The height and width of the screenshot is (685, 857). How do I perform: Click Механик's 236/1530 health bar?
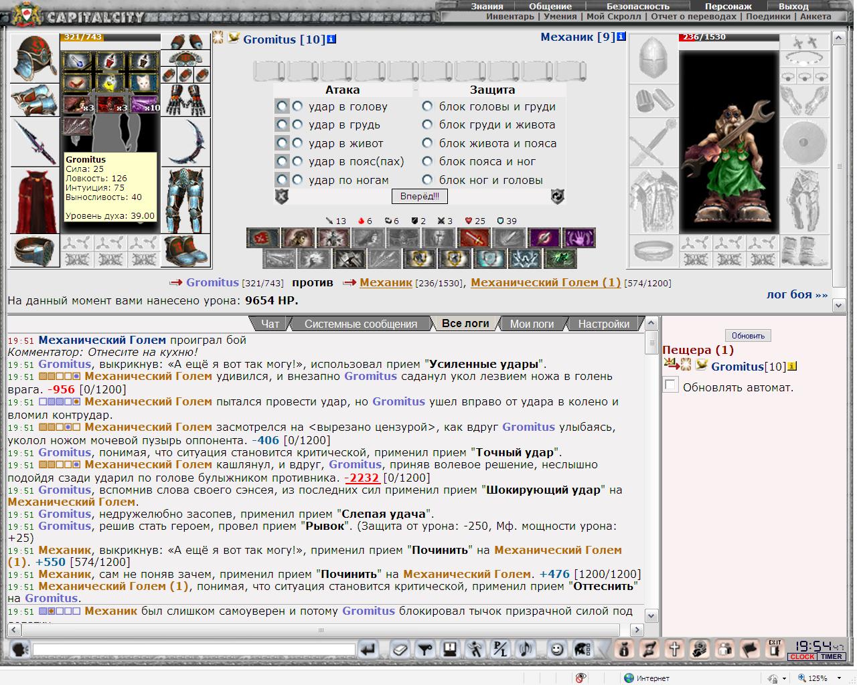[x=729, y=37]
